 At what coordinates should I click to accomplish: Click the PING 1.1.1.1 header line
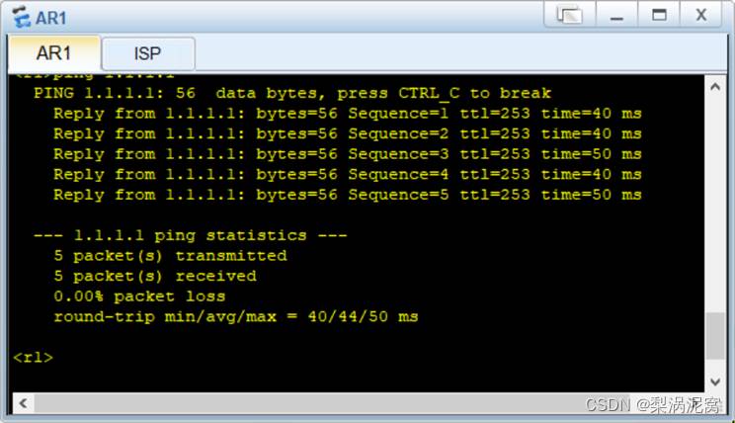[x=292, y=93]
